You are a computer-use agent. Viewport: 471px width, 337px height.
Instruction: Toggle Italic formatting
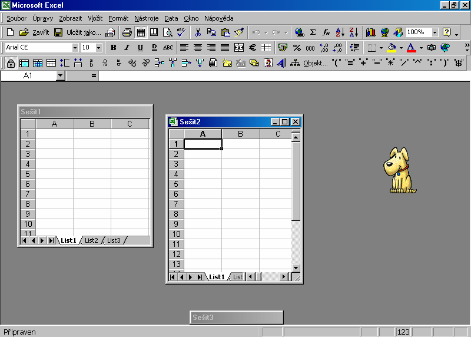127,48
